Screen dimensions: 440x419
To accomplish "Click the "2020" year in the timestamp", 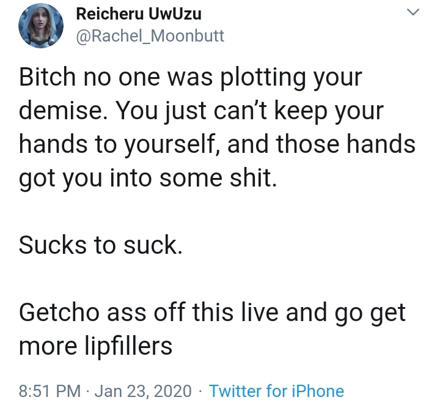I will click(172, 391).
